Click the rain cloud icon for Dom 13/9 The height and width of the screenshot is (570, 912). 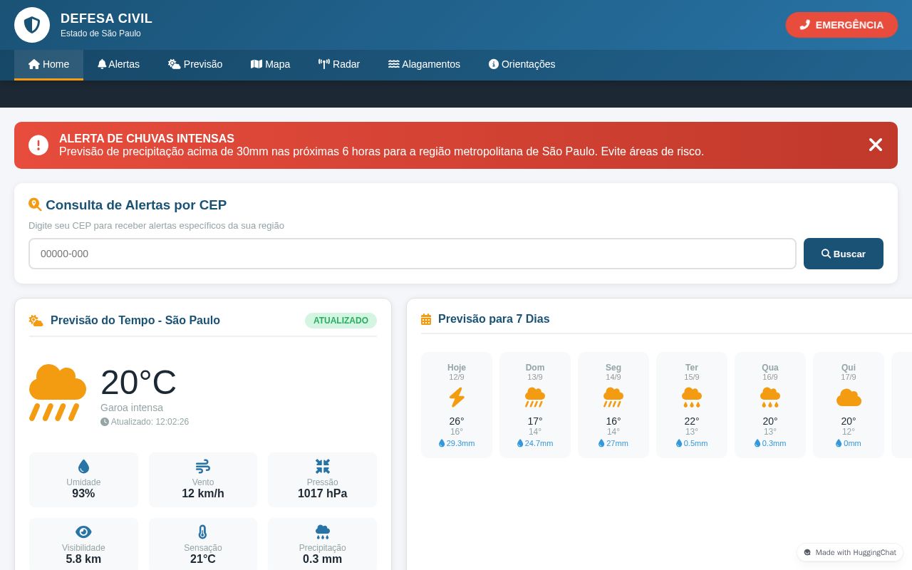coord(535,397)
